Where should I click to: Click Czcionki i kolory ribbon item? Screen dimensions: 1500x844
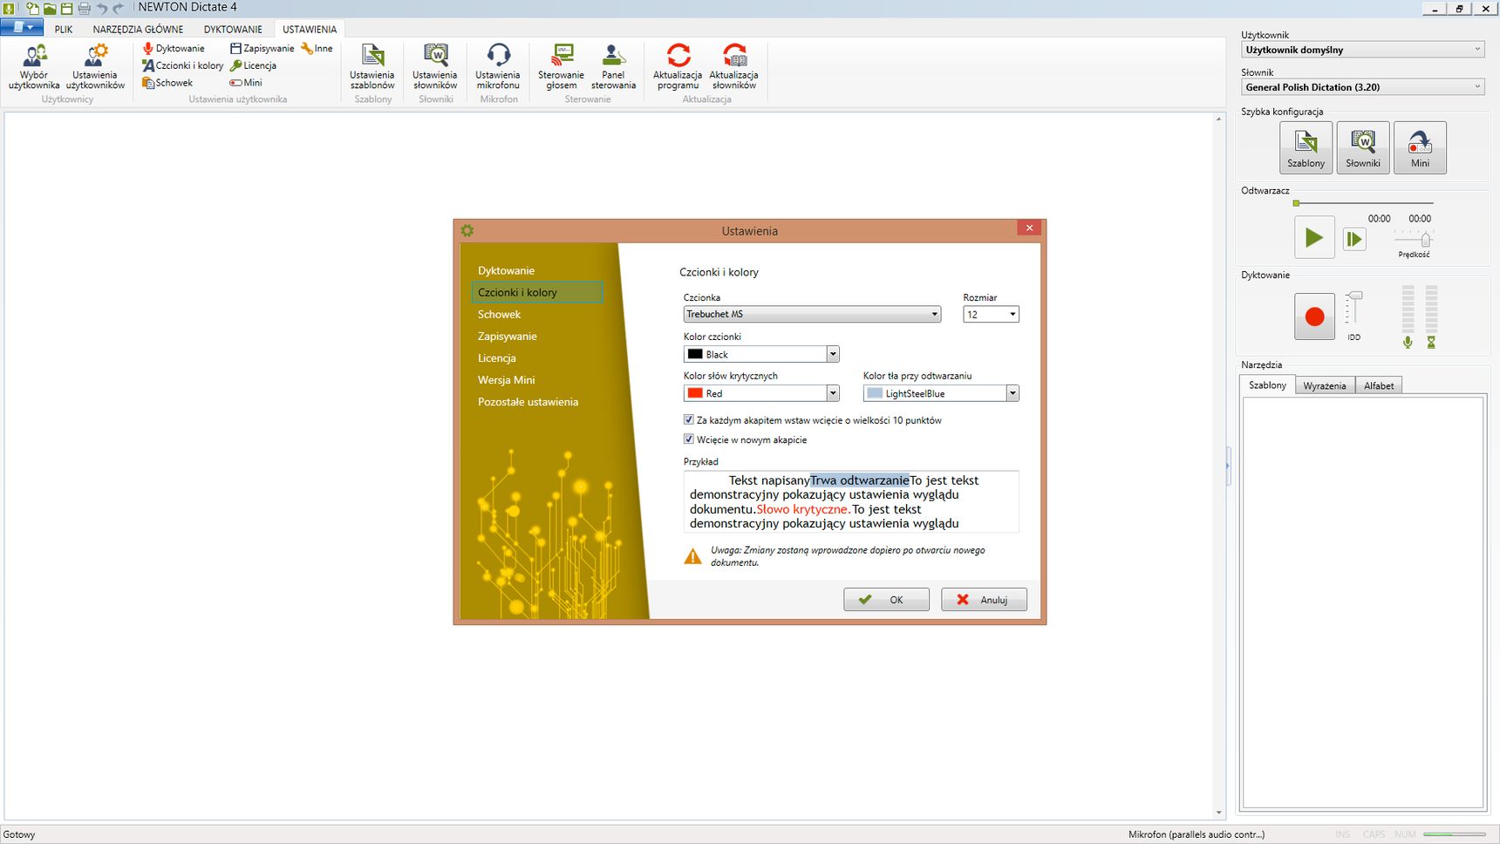(183, 65)
